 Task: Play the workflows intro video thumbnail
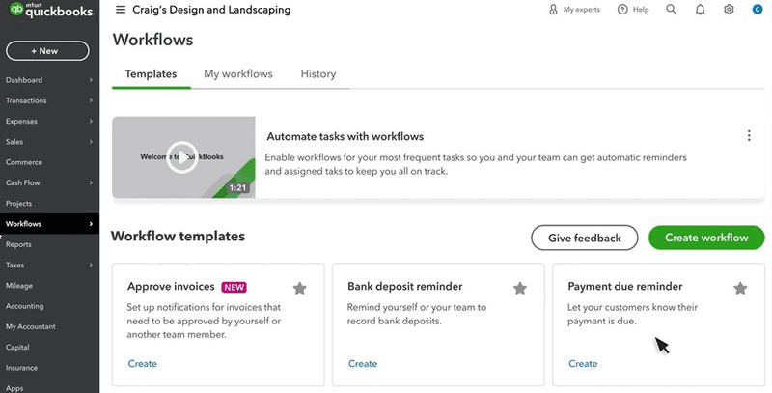click(x=180, y=157)
